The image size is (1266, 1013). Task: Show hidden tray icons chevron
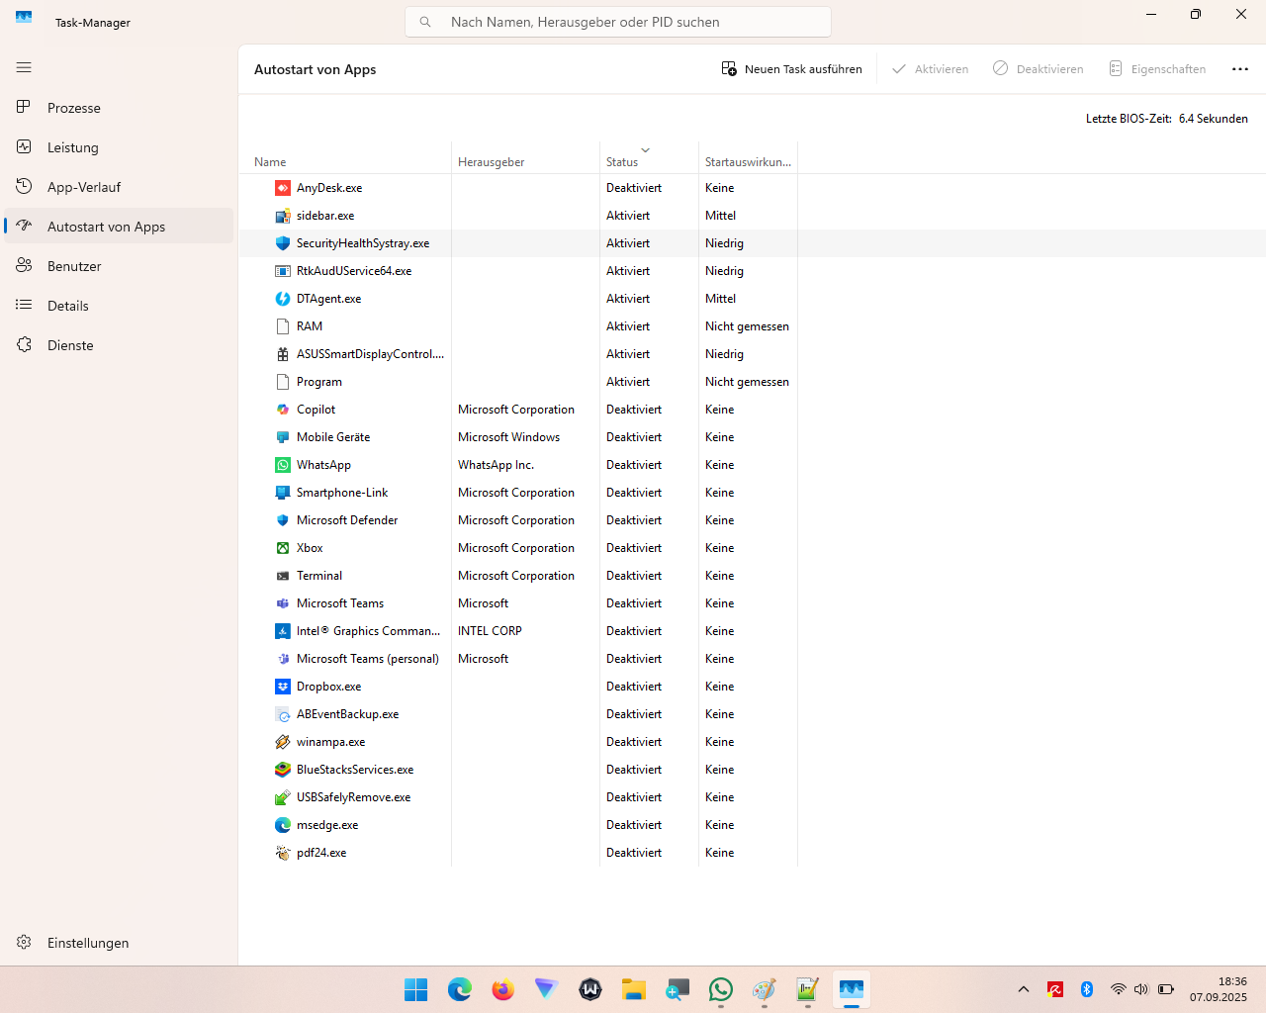click(x=1024, y=989)
